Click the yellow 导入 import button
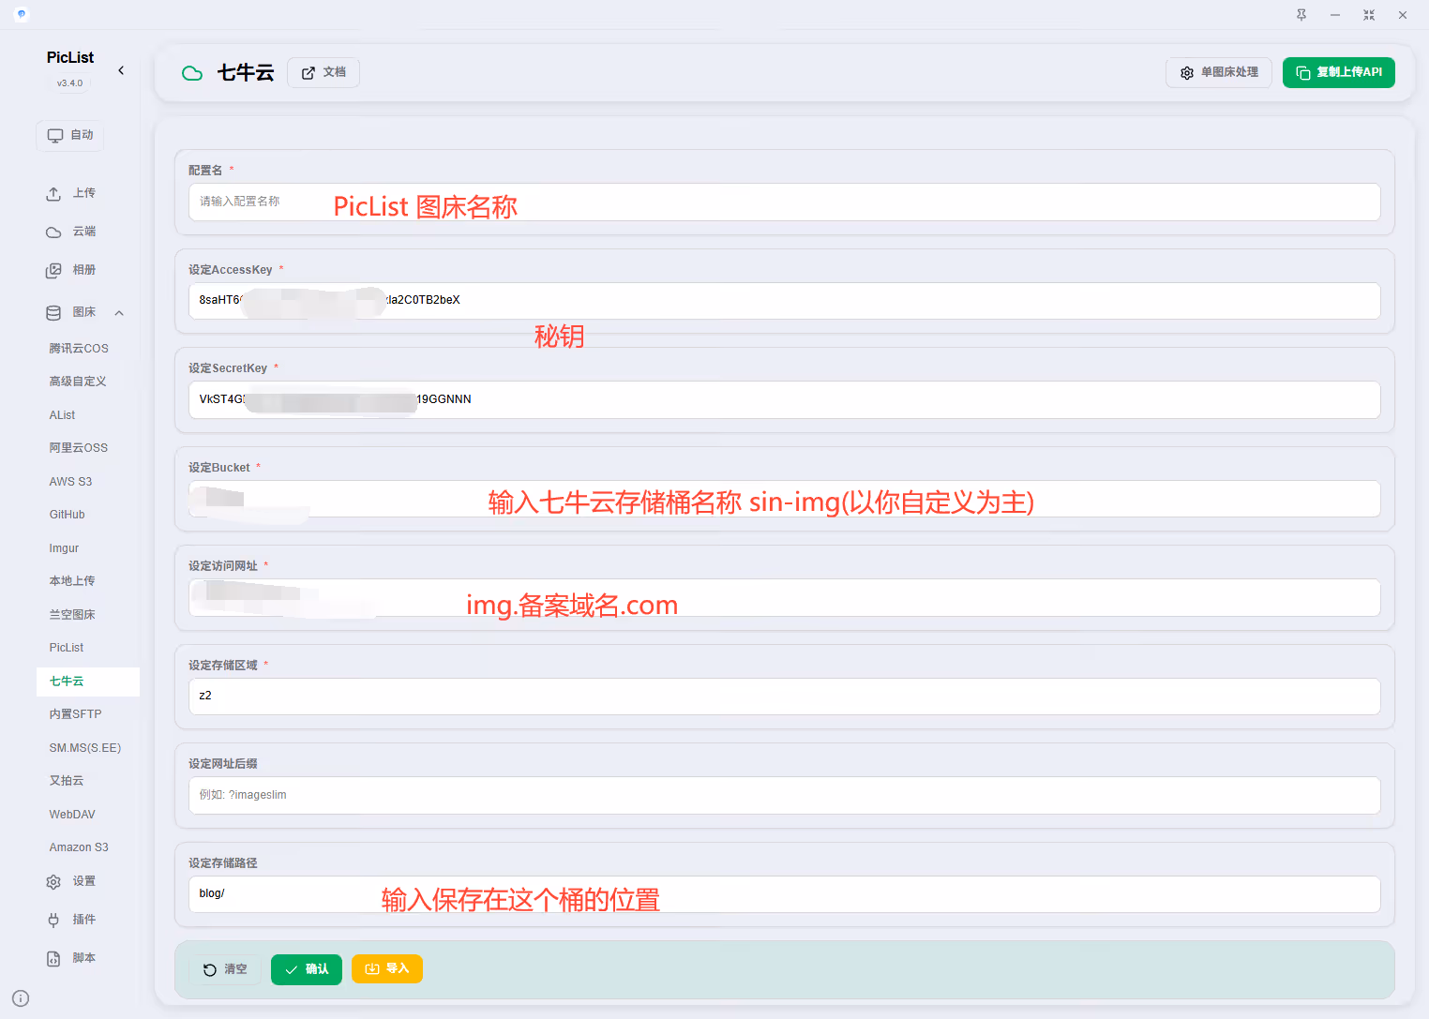This screenshot has height=1019, width=1429. pyautogui.click(x=387, y=968)
